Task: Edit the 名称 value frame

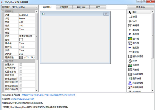Action: pyautogui.click(x=27, y=19)
